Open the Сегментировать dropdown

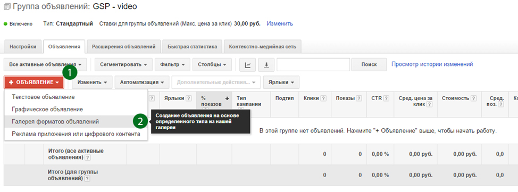tap(123, 64)
